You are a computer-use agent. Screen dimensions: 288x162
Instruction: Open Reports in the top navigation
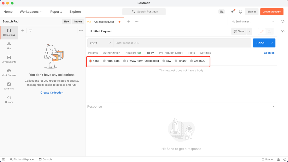[56, 12]
